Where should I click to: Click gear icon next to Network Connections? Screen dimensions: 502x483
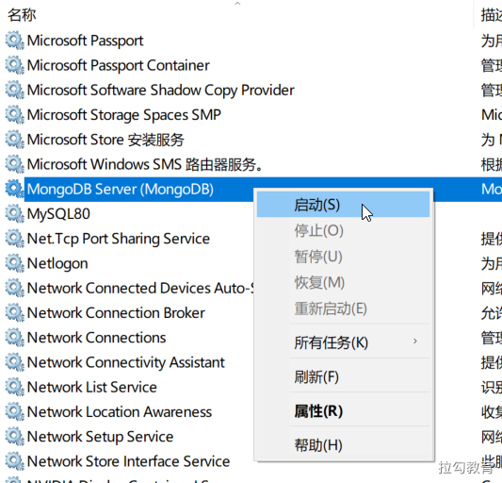tap(15, 338)
